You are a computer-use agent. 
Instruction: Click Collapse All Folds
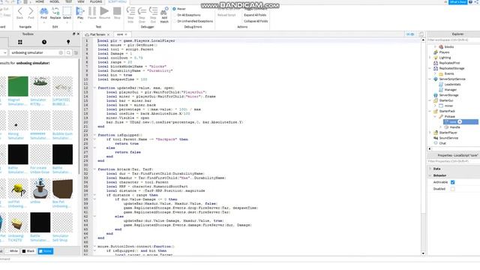256,21
